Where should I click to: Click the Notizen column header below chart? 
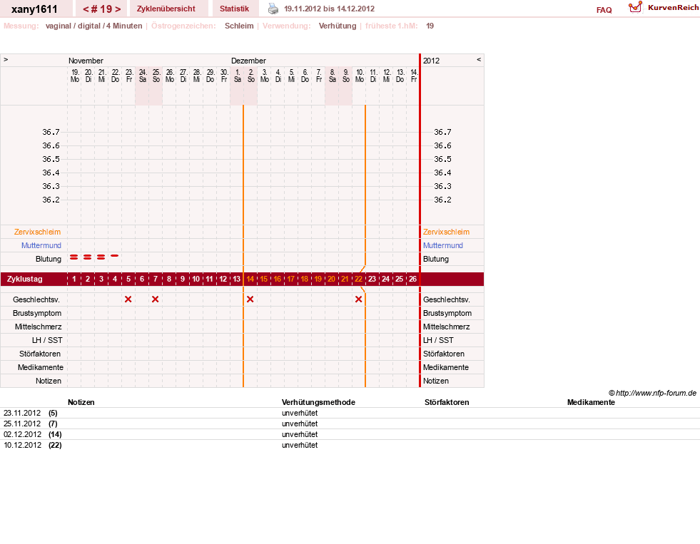pos(81,402)
